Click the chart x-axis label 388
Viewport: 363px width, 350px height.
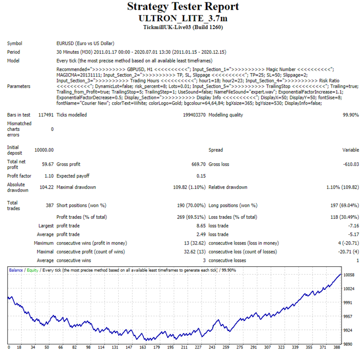coord(337,347)
